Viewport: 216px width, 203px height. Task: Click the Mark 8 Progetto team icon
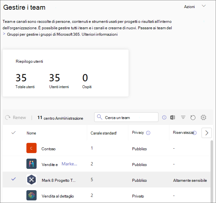pos(32,180)
